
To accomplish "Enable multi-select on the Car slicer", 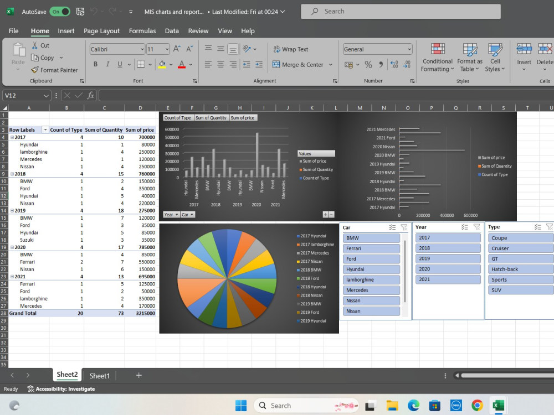I will 392,227.
